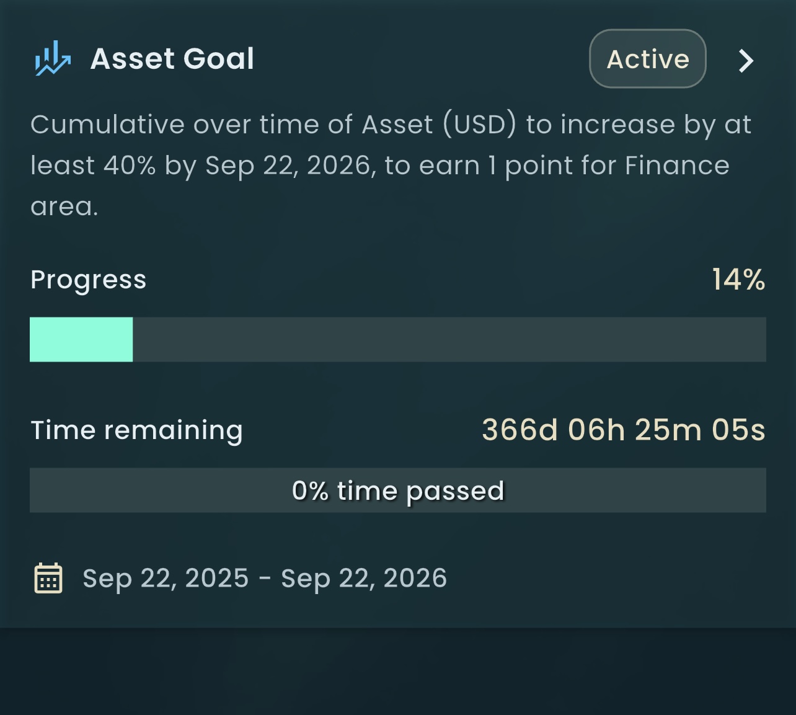Click the Active status badge
The height and width of the screenshot is (715, 796).
[x=647, y=59]
